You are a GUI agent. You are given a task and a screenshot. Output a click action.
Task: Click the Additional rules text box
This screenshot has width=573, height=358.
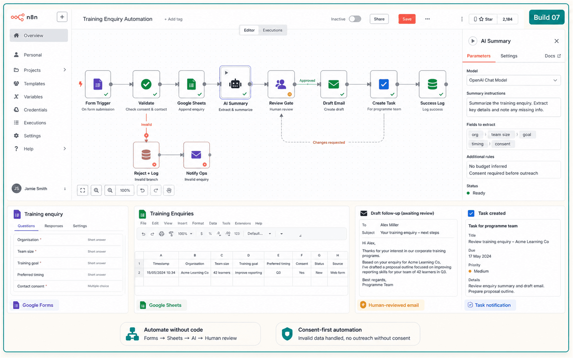[x=514, y=170]
